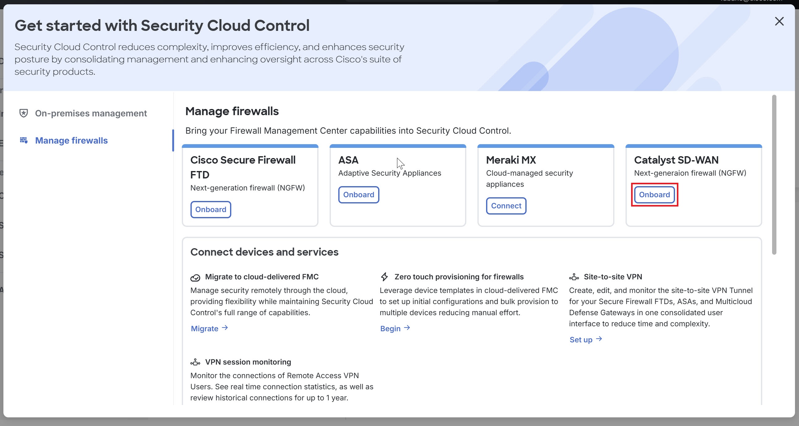The height and width of the screenshot is (426, 799).
Task: Onboard Catalyst SD-WAN firewall
Action: tap(654, 195)
